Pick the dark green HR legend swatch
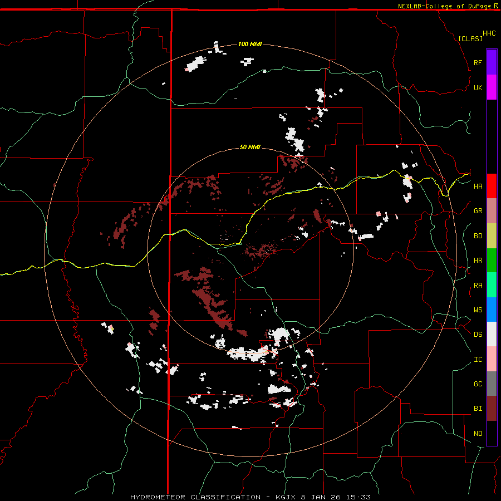 [492, 260]
